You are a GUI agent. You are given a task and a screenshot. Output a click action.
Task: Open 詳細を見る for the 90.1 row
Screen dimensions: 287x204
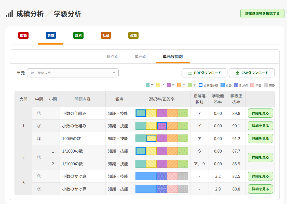pyautogui.click(x=260, y=126)
